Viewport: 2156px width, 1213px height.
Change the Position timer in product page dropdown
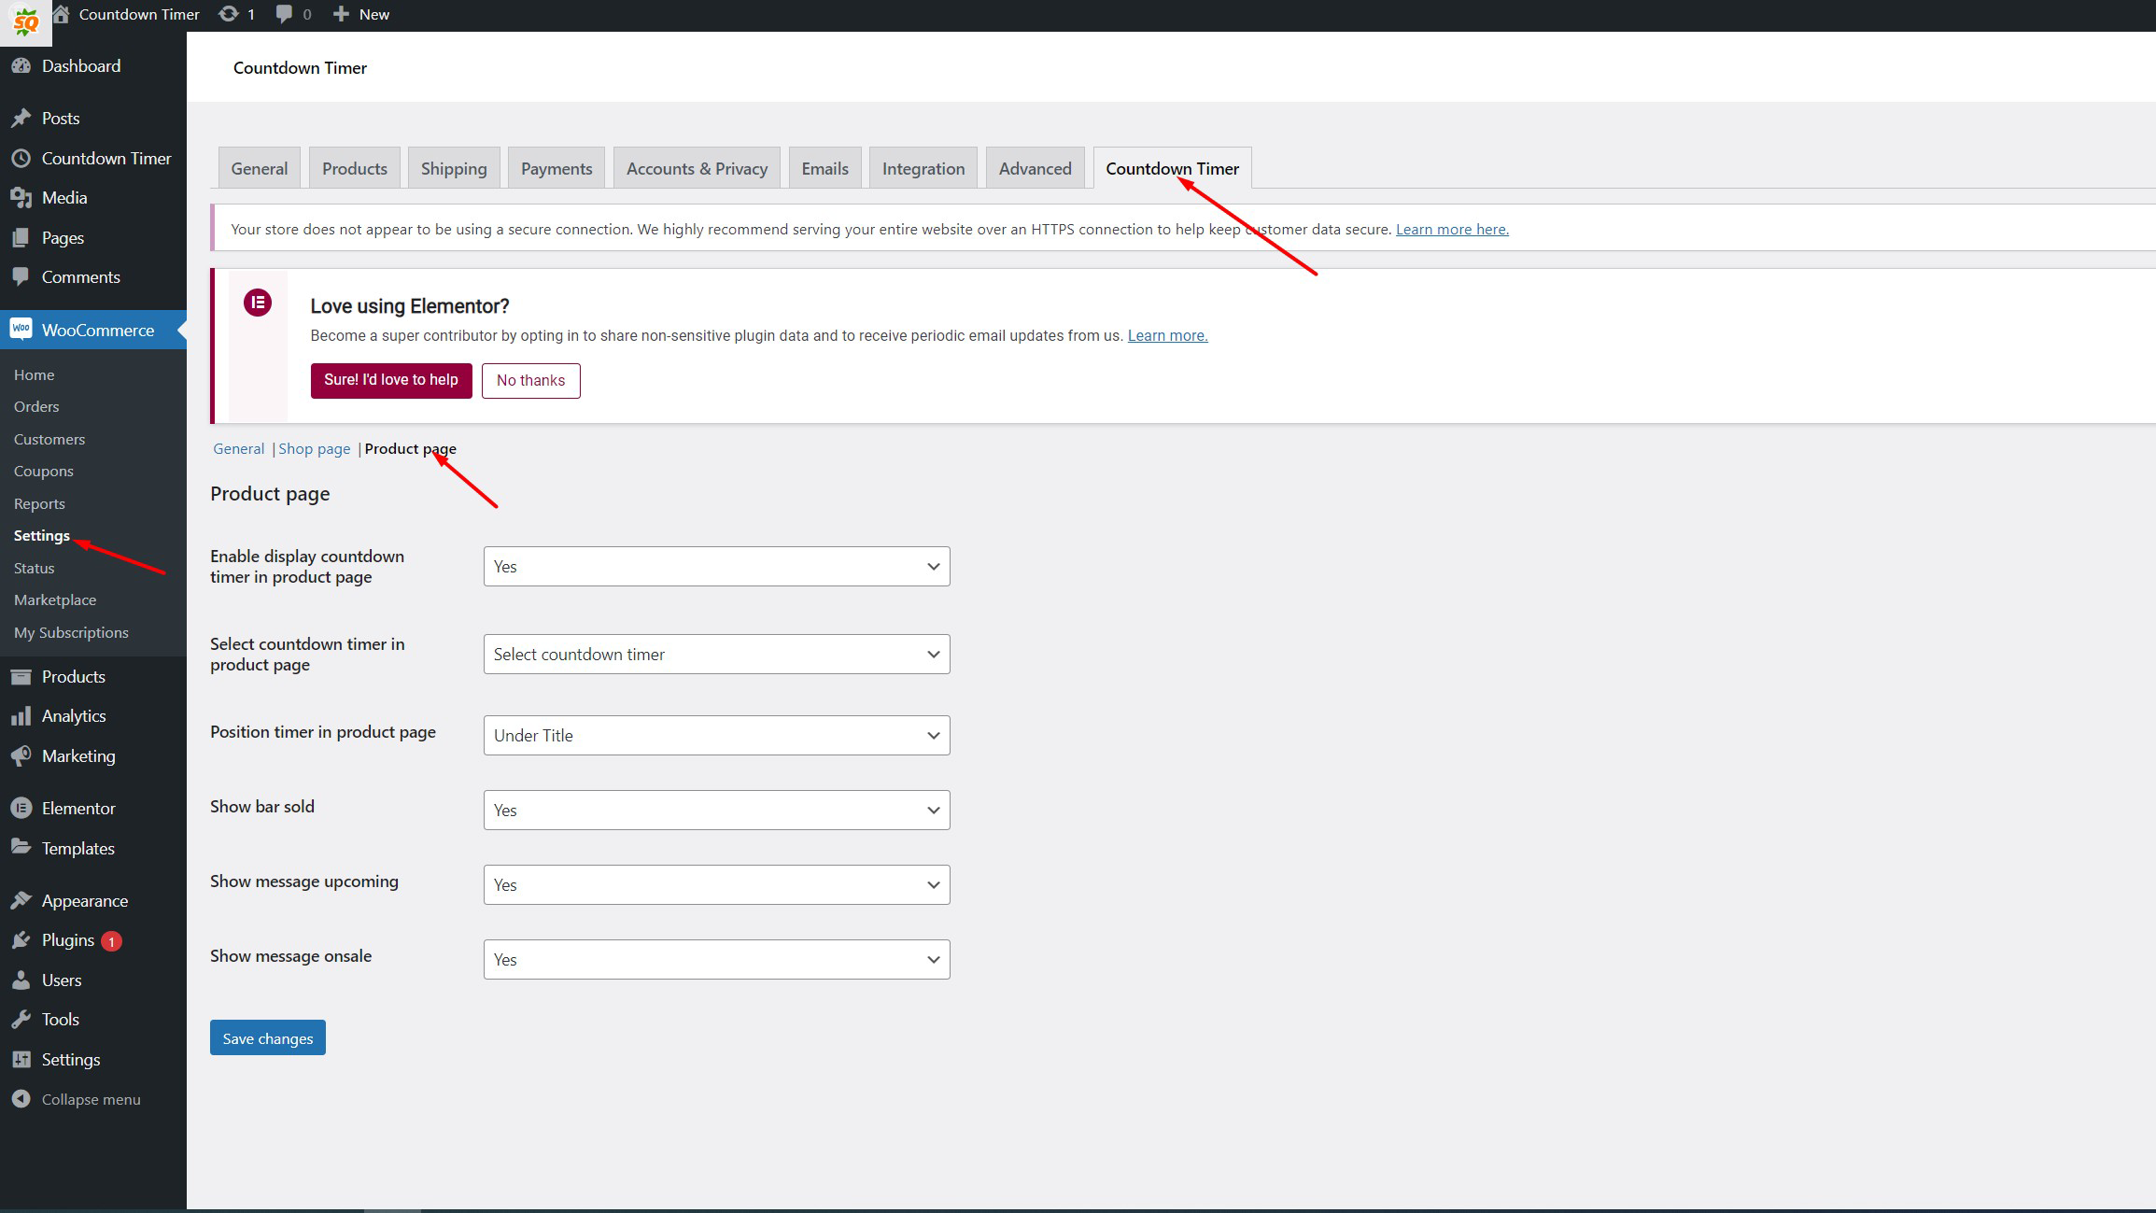[x=715, y=735]
